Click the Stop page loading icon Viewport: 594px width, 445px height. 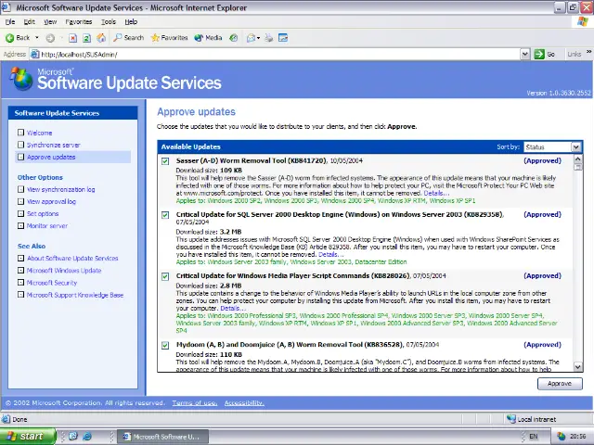tap(72, 38)
